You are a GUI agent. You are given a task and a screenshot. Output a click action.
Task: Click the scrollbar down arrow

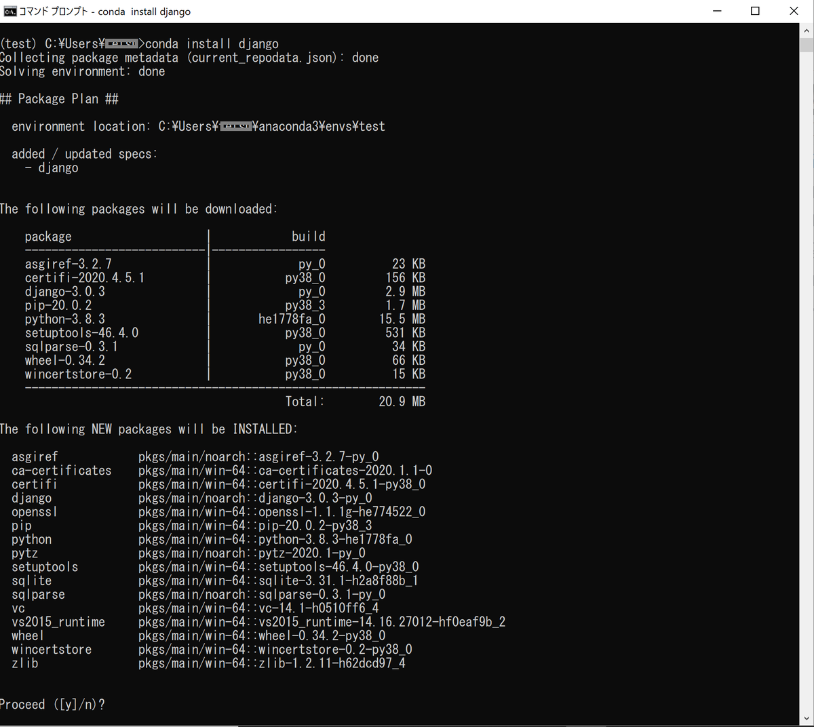807,718
